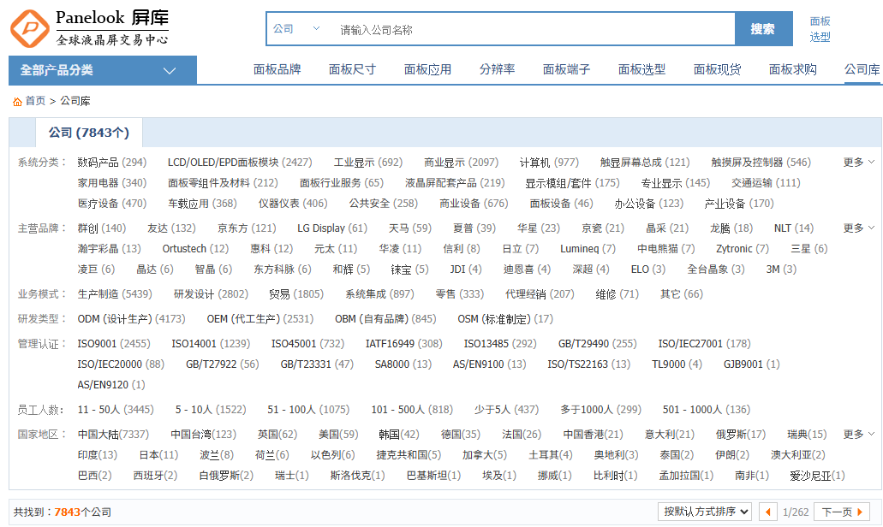Expand 更多 in 主营品牌 row

859,228
